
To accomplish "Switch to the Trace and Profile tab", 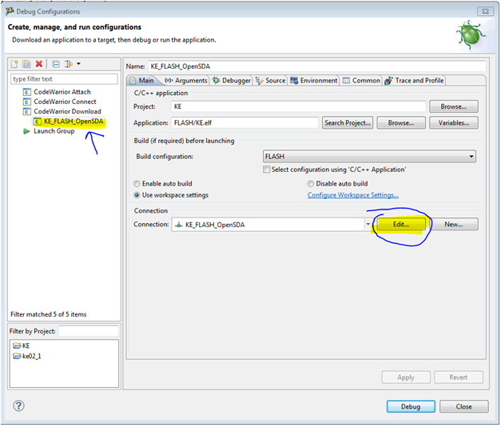I will (x=415, y=81).
